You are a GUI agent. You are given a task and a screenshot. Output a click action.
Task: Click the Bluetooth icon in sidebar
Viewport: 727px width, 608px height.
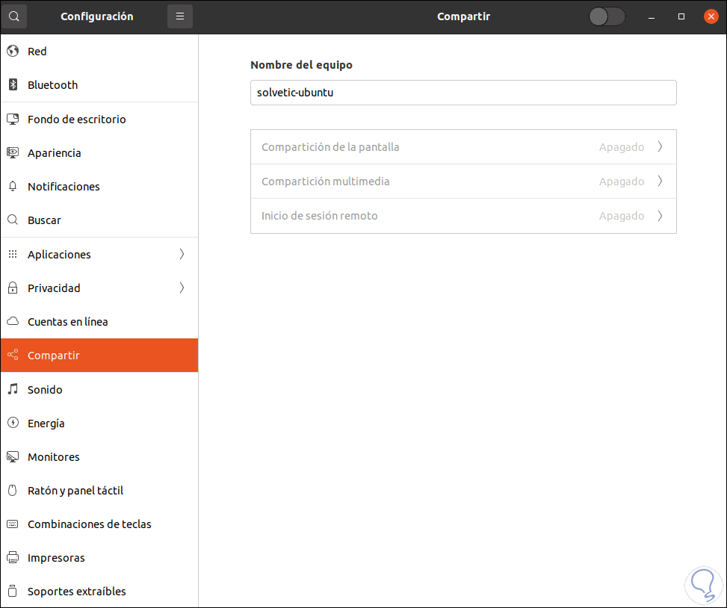(13, 85)
